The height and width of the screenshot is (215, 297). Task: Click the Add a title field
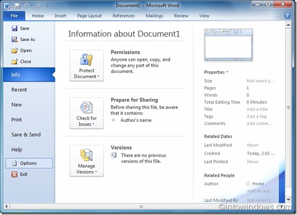(257, 109)
